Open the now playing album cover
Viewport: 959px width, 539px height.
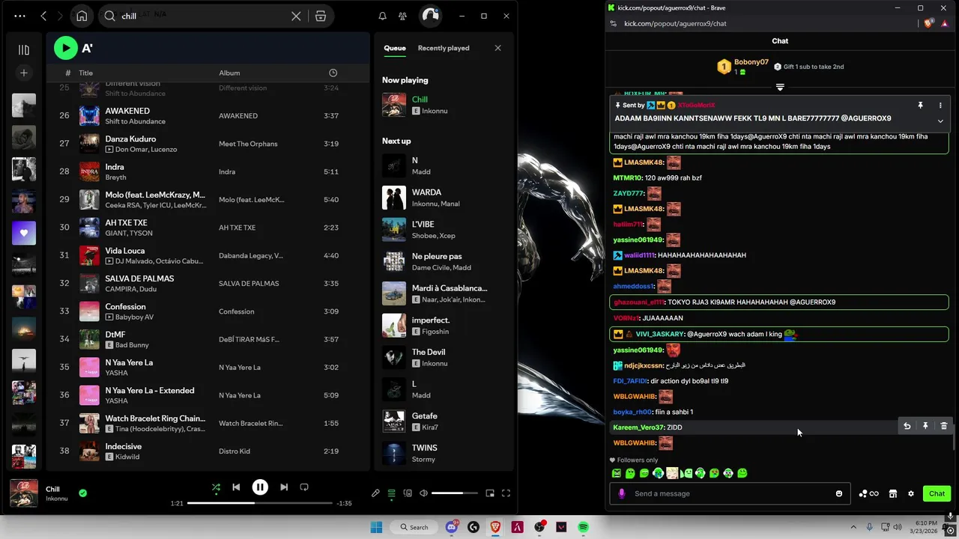point(24,493)
